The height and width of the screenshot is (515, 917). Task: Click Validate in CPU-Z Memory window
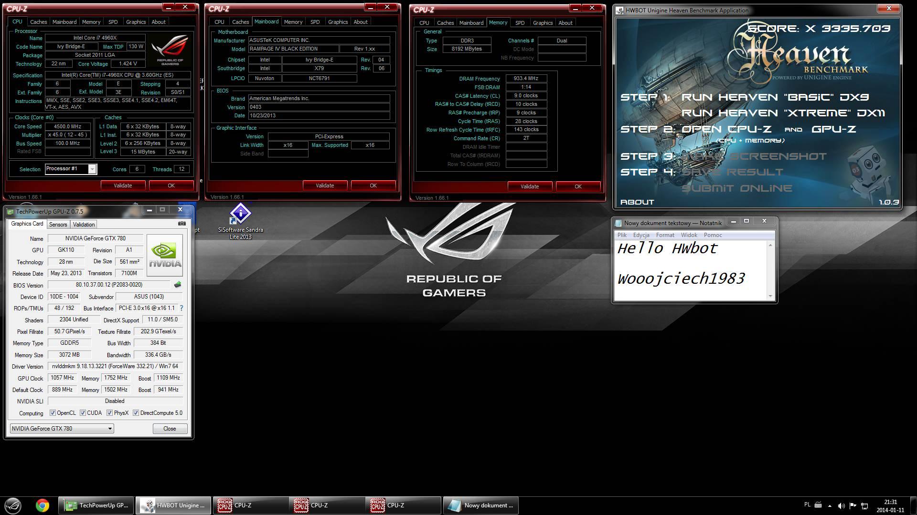(x=530, y=186)
